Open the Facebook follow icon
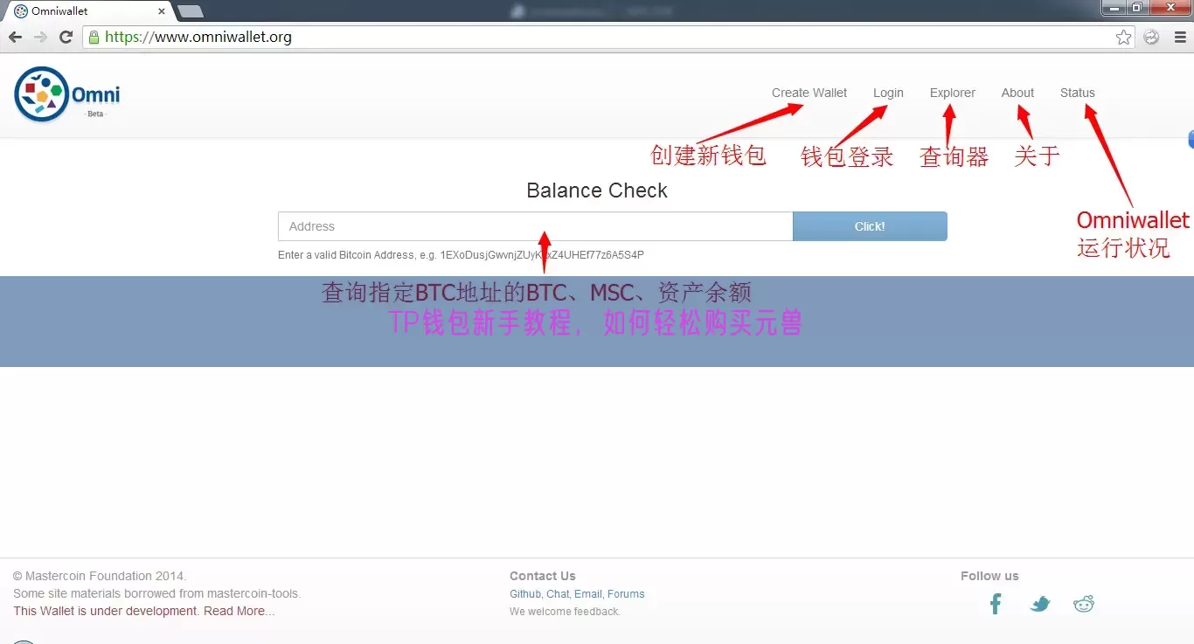Image resolution: width=1194 pixels, height=644 pixels. 996,604
